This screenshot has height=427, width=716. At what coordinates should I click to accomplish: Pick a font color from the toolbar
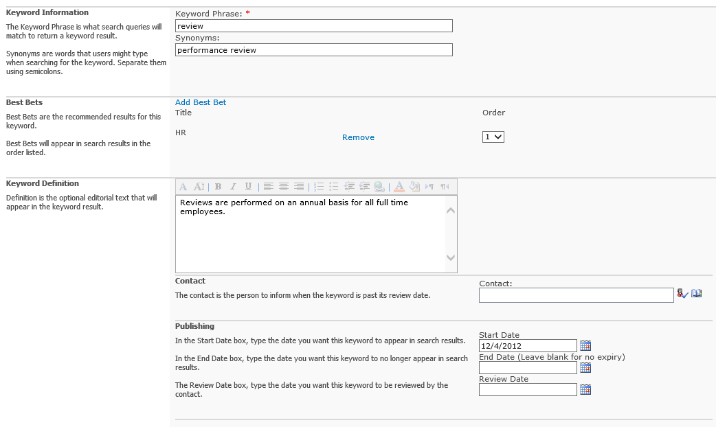pyautogui.click(x=399, y=187)
